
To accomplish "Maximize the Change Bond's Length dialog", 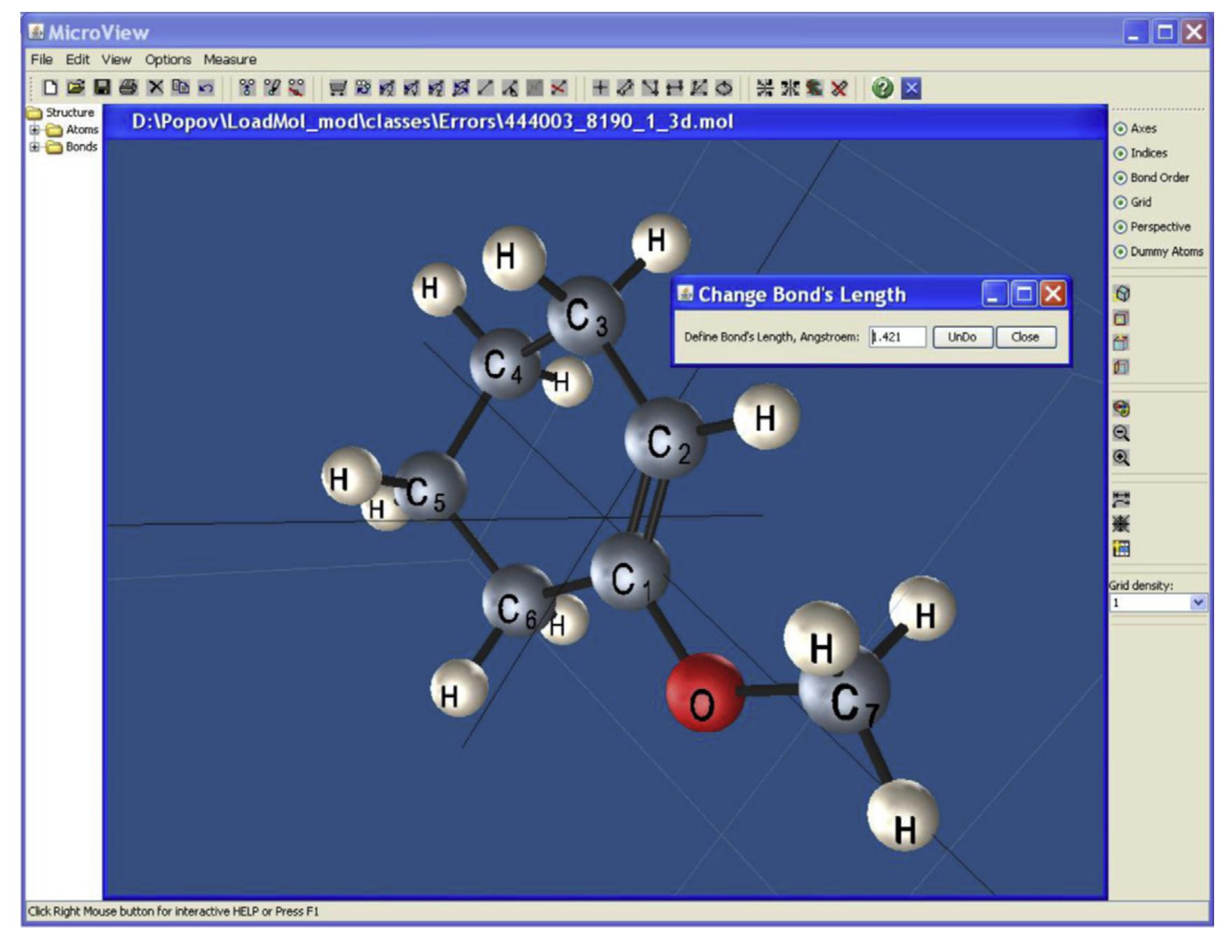I will pyautogui.click(x=1024, y=294).
